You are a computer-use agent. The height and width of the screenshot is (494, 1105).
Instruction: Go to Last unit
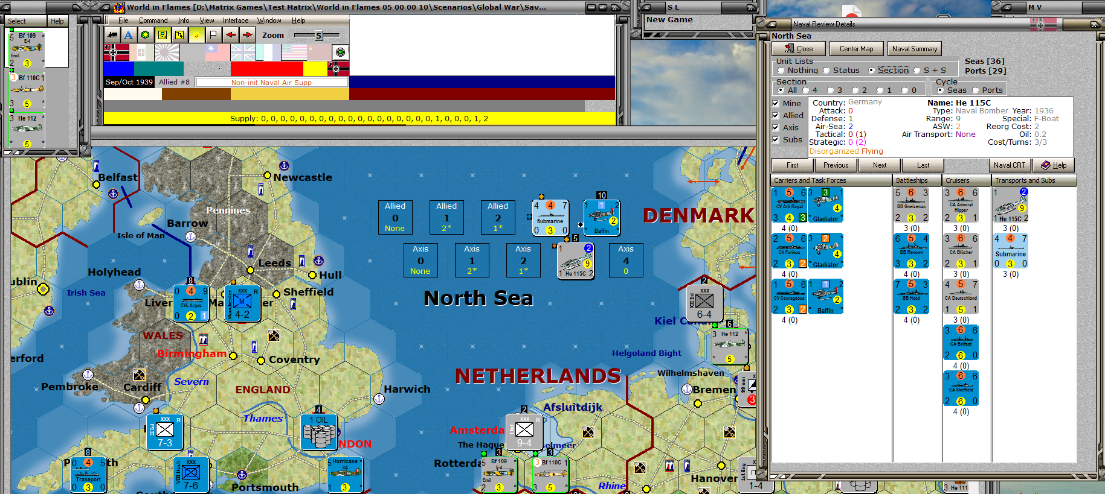923,165
